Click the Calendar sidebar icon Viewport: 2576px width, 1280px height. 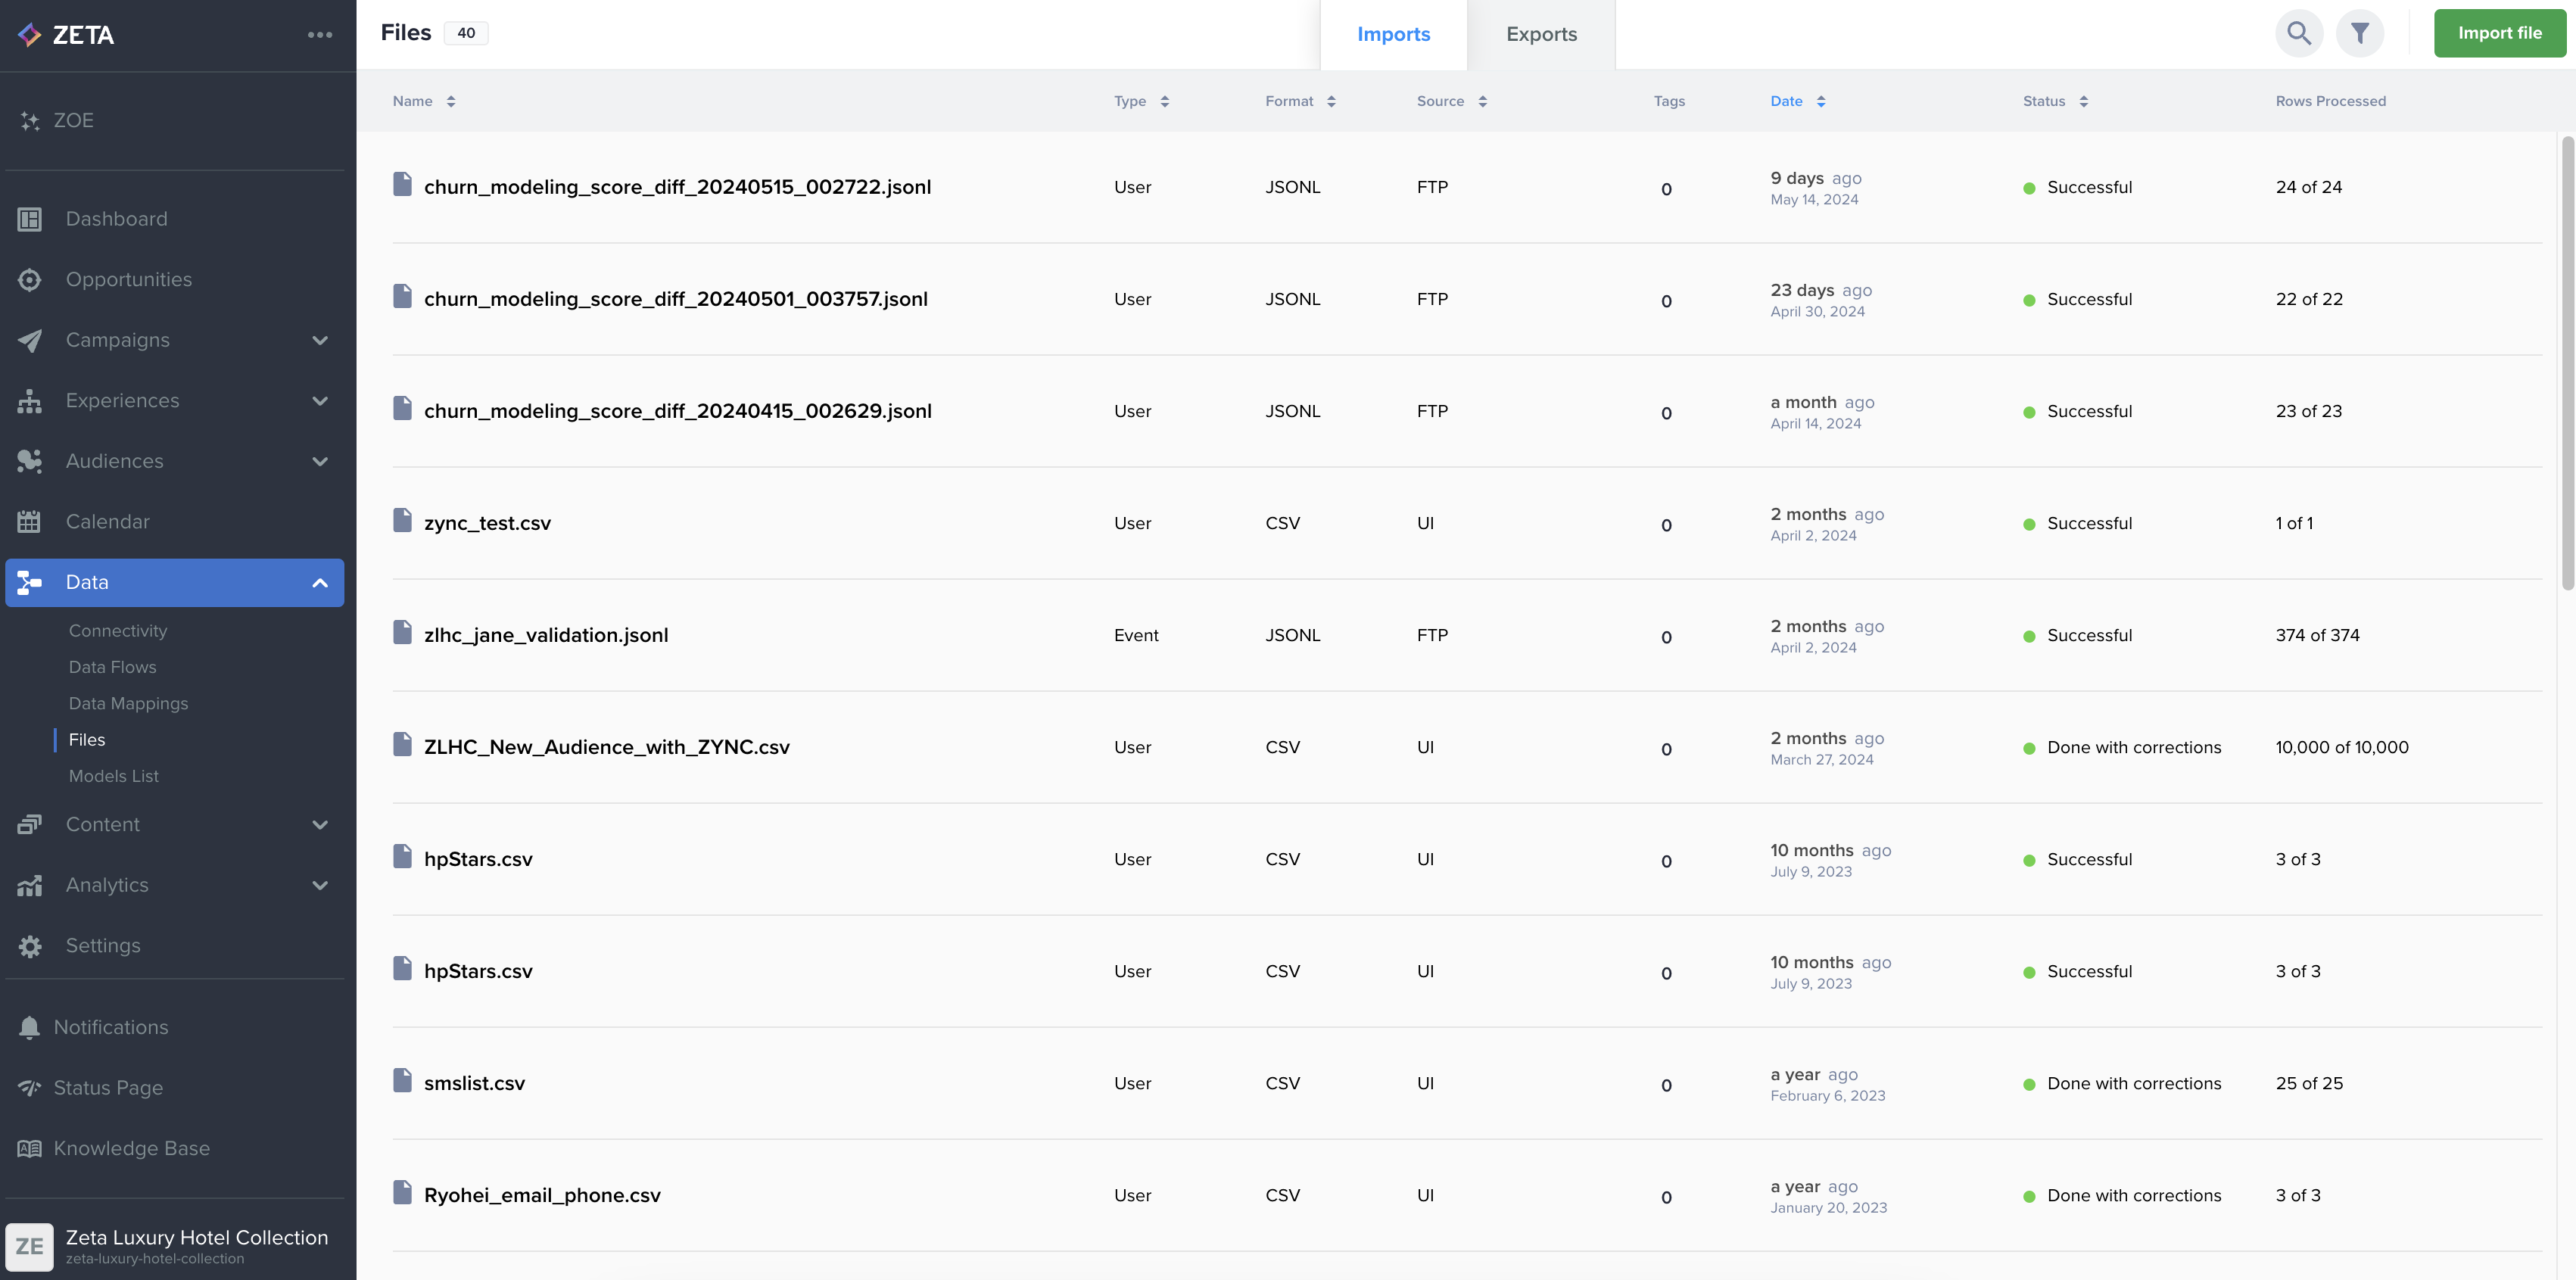tap(30, 522)
